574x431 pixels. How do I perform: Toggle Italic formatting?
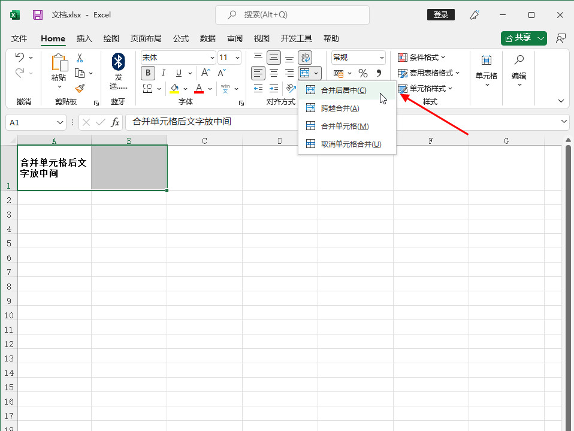[x=163, y=73]
